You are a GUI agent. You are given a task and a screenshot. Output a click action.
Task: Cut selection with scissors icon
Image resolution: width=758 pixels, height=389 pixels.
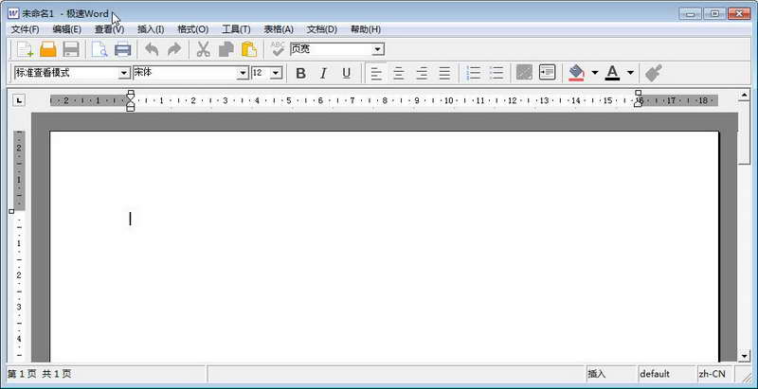pos(203,49)
